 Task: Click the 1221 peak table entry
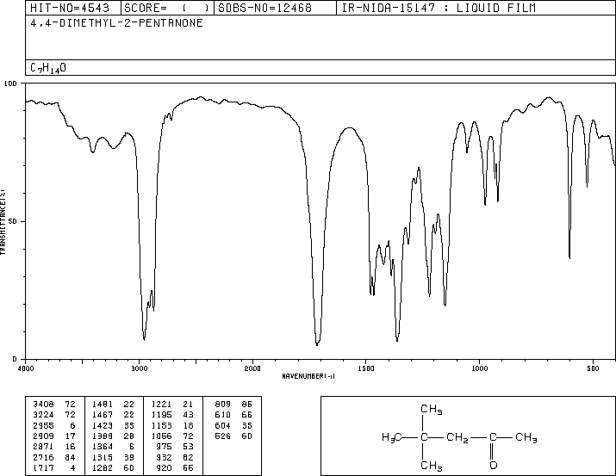(161, 405)
